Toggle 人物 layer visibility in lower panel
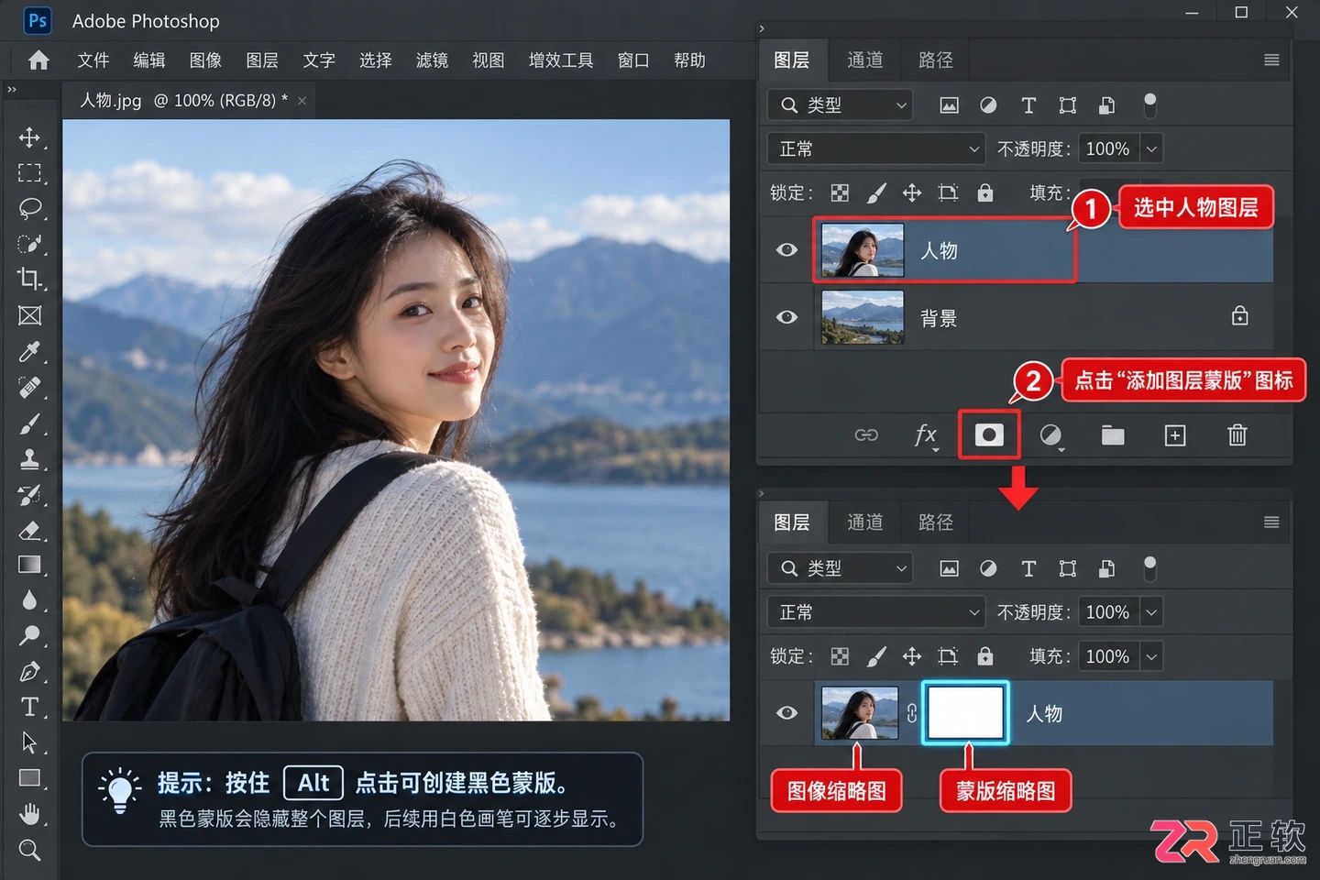The image size is (1320, 880). coord(786,712)
